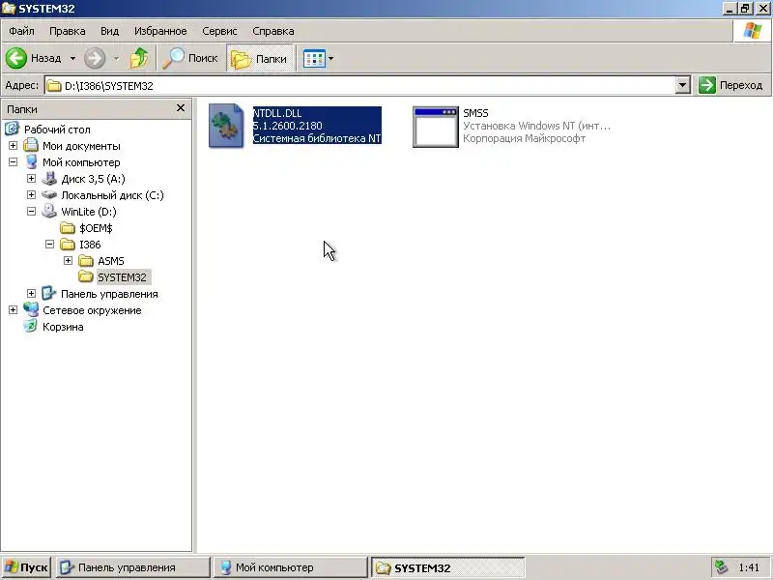Click the Мой компьютер tree icon

(31, 161)
